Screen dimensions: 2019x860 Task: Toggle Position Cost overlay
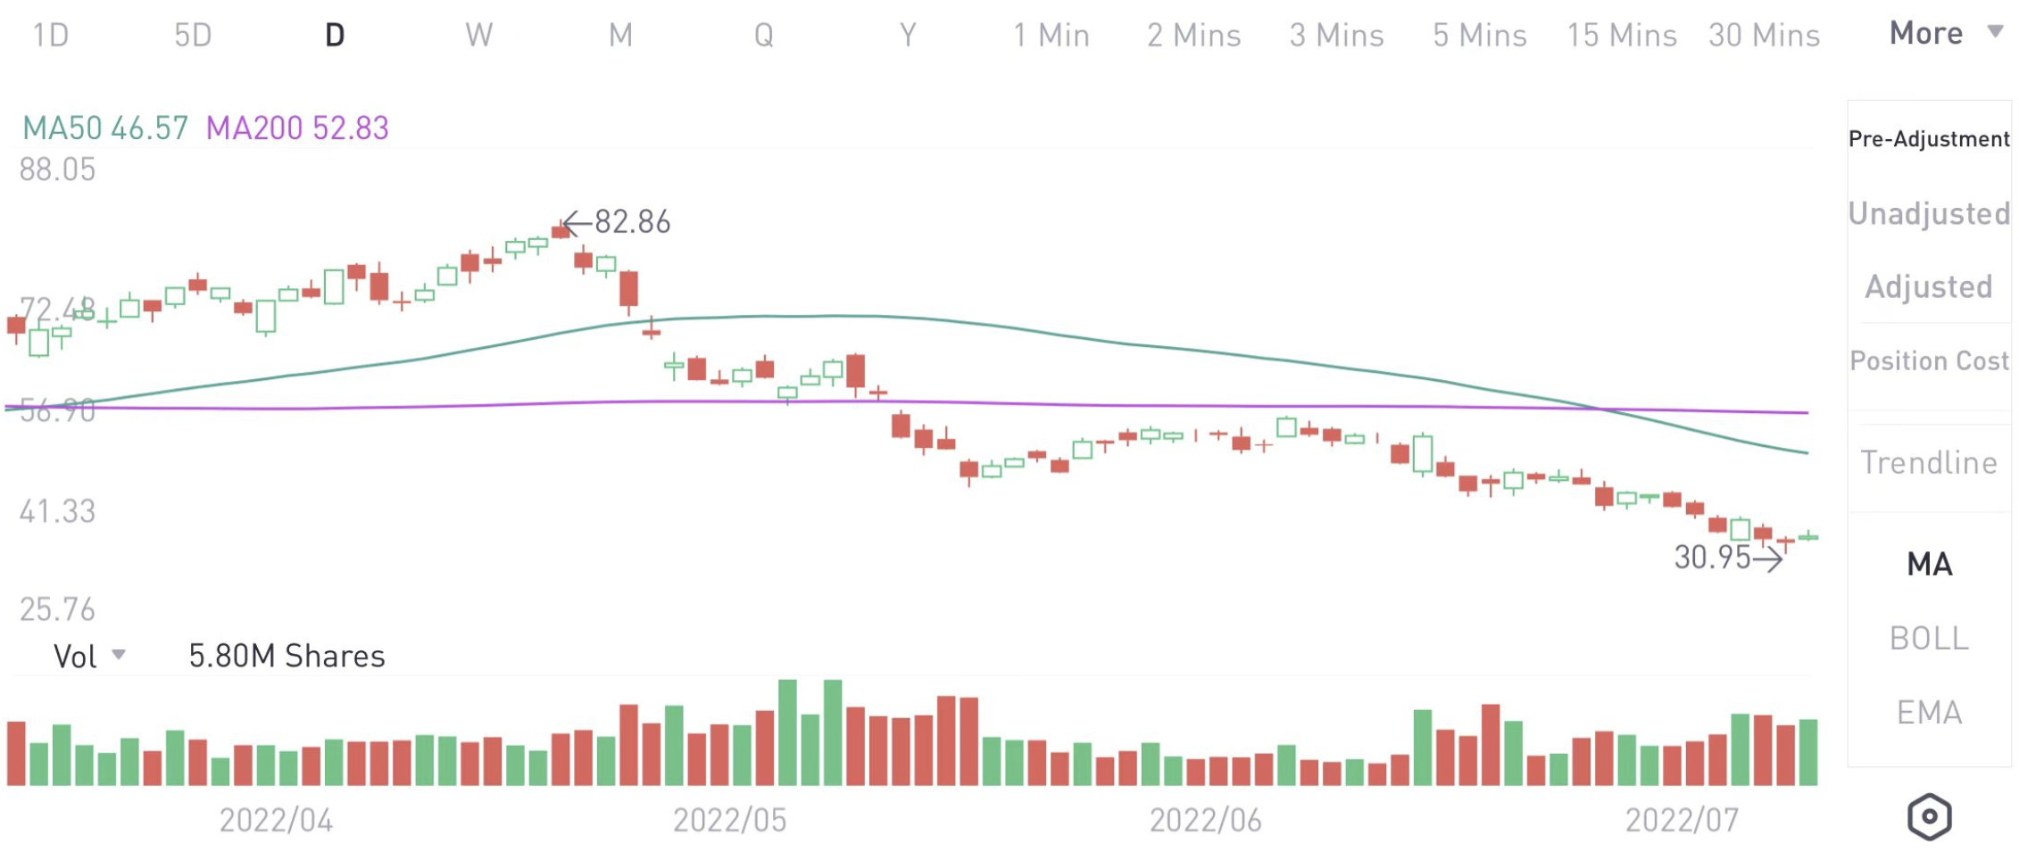tap(1929, 360)
